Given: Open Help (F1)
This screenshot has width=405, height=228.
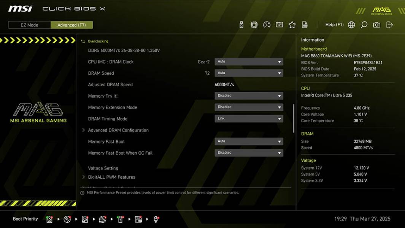Looking at the screenshot, I should click(334, 25).
